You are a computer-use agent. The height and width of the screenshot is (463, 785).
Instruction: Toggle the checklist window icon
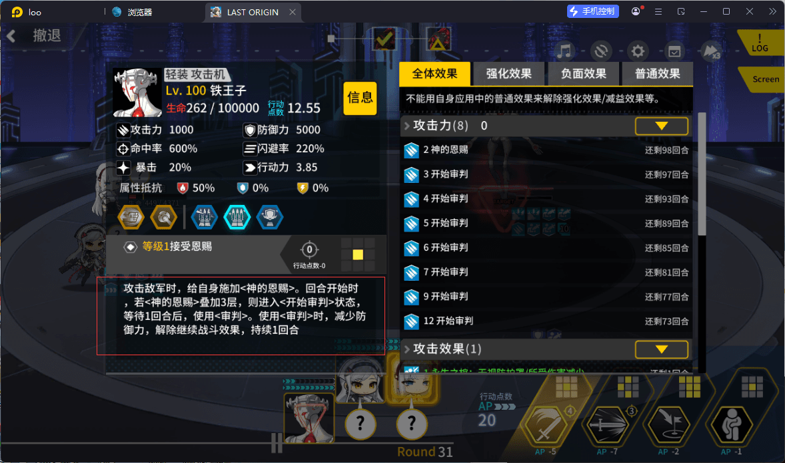point(674,51)
